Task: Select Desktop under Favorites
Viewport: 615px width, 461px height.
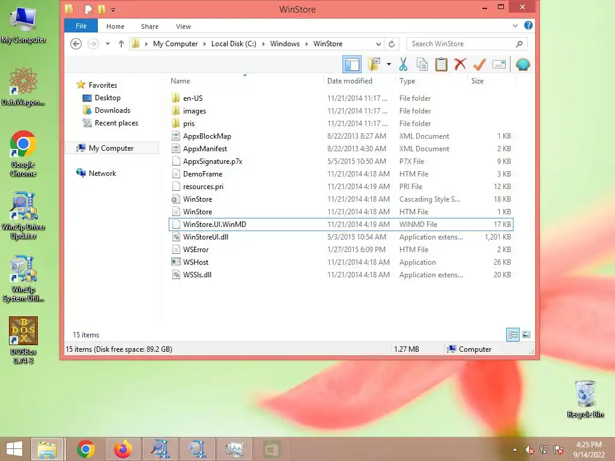Action: (x=108, y=98)
